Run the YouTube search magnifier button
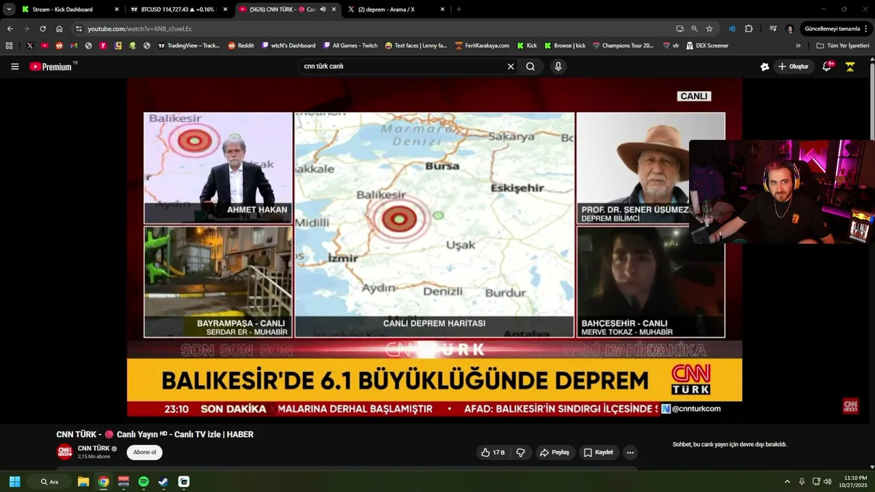Image resolution: width=875 pixels, height=492 pixels. tap(530, 66)
